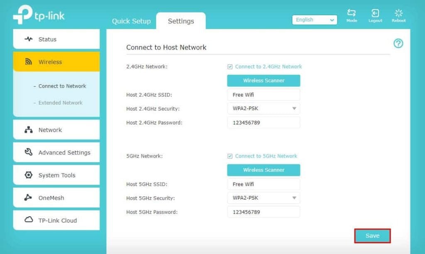
Task: Select Extended Network in sidebar
Action: [x=60, y=103]
